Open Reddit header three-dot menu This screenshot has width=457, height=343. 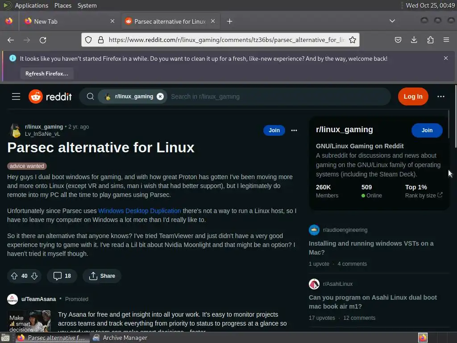(x=440, y=96)
